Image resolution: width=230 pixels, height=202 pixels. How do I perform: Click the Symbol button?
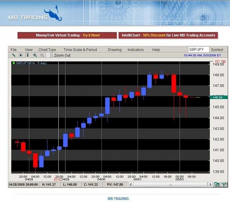click(x=217, y=50)
